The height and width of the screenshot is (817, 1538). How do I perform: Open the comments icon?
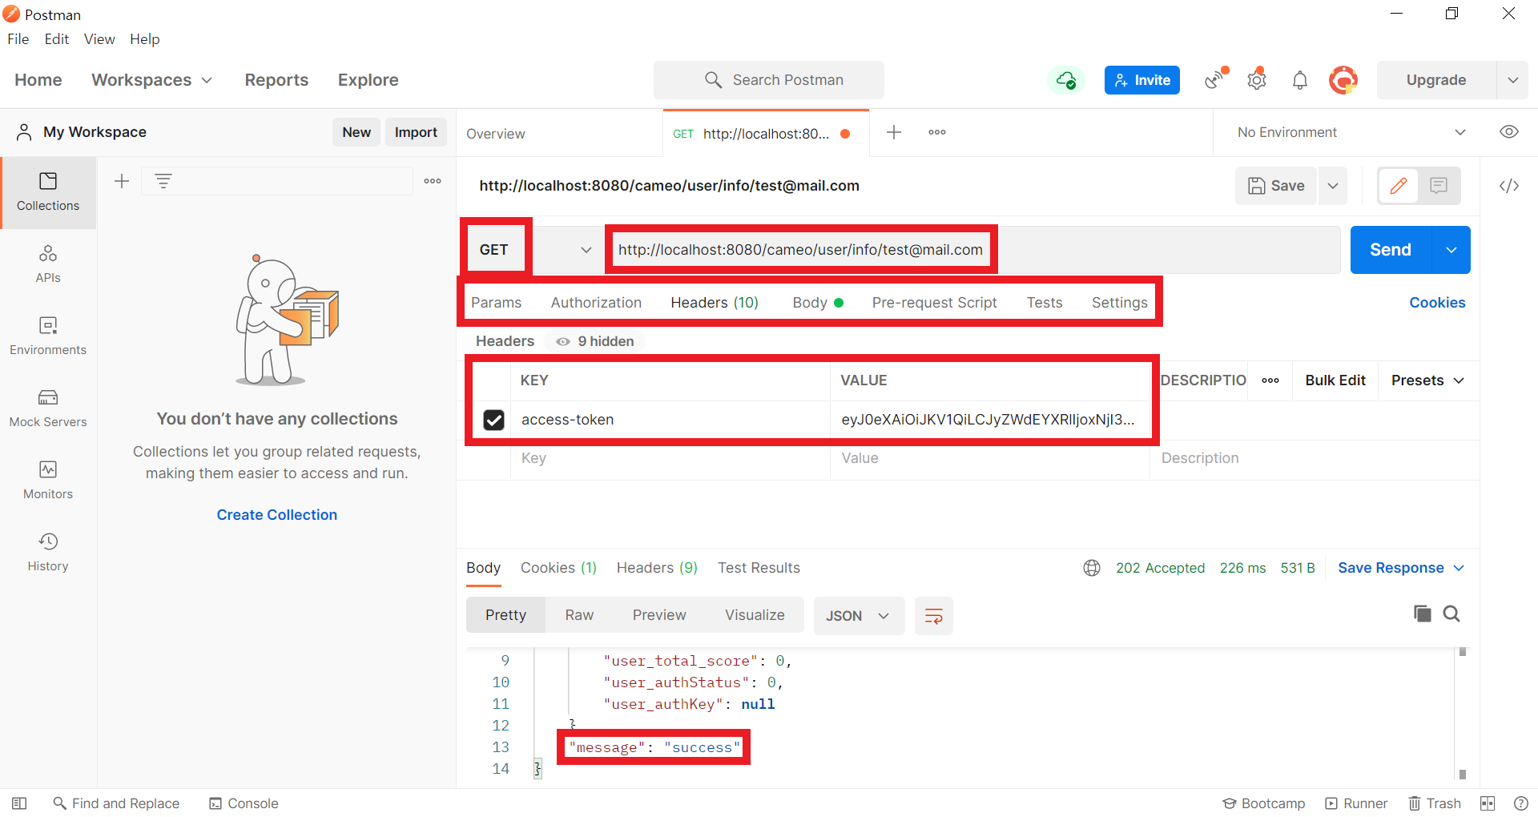coord(1439,186)
